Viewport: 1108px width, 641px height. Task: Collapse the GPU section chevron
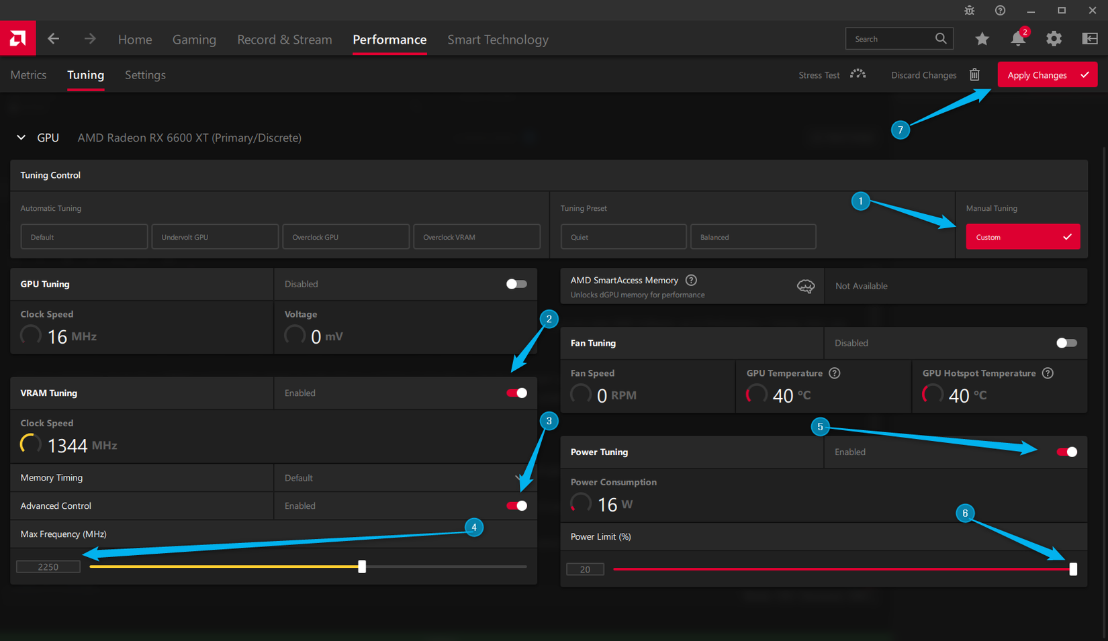click(21, 138)
